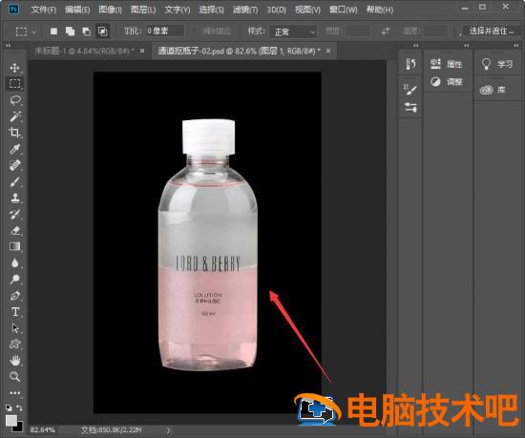Click the Photoshop logo icon
This screenshot has height=438, width=525.
[x=13, y=9]
